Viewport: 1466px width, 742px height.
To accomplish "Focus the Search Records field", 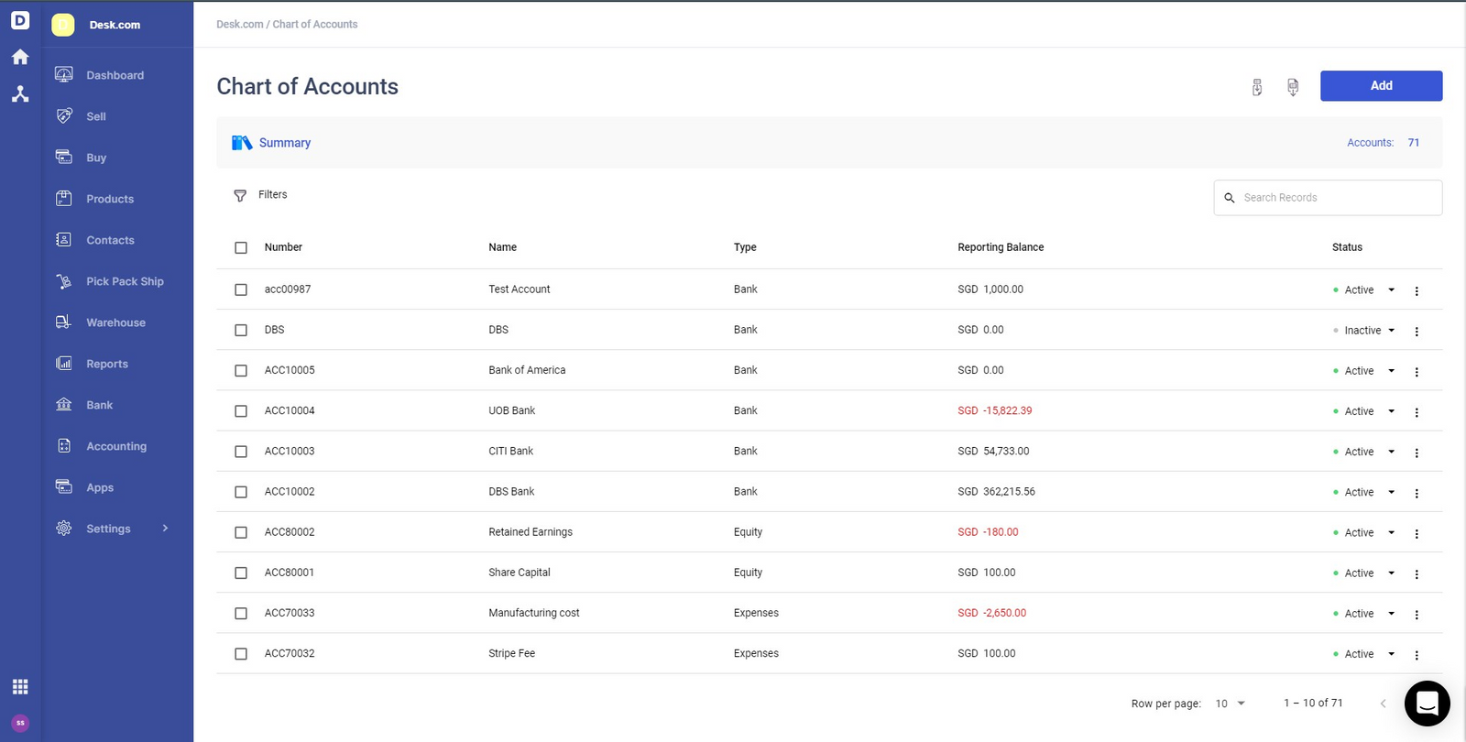I will (1328, 198).
